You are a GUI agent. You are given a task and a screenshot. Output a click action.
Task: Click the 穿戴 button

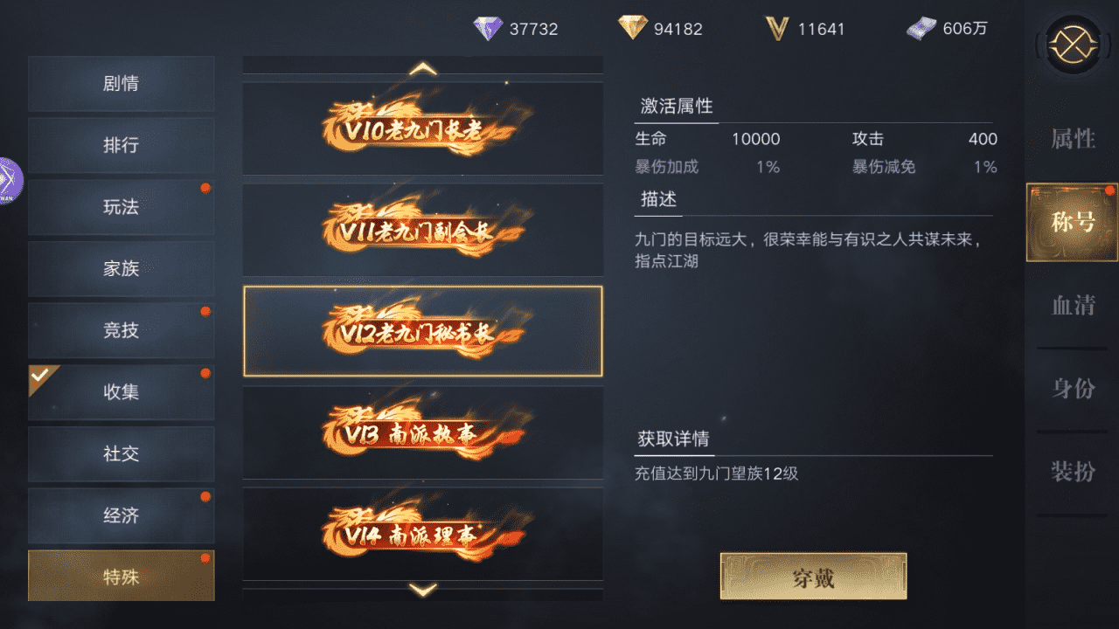[813, 577]
